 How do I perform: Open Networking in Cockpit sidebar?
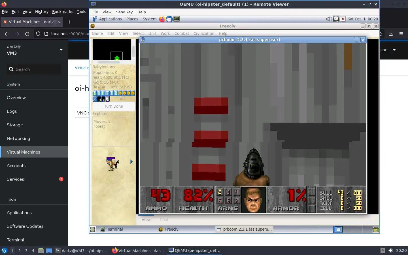[34, 138]
